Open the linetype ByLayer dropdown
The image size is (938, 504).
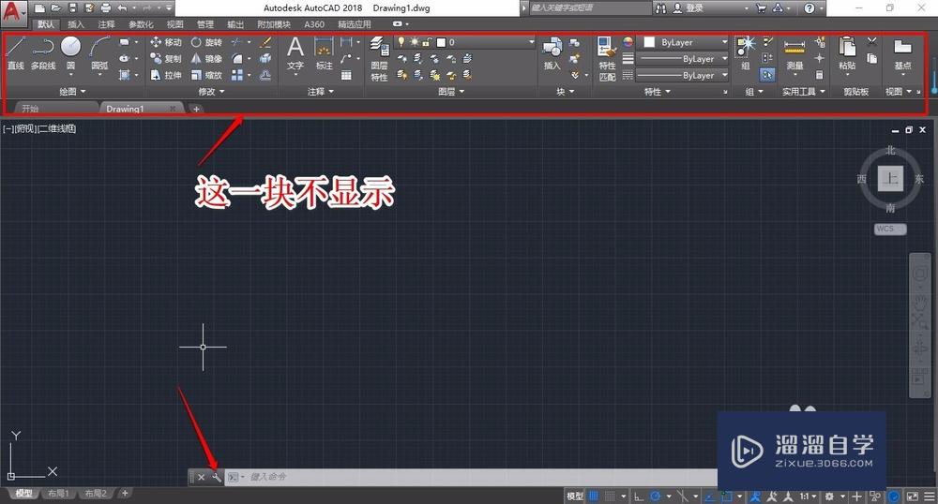tap(683, 75)
